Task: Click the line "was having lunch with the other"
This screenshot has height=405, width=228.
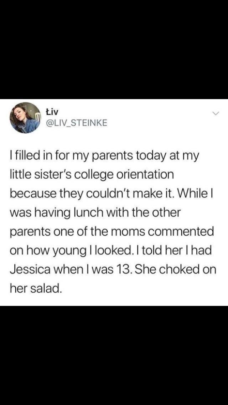Action: [95, 212]
